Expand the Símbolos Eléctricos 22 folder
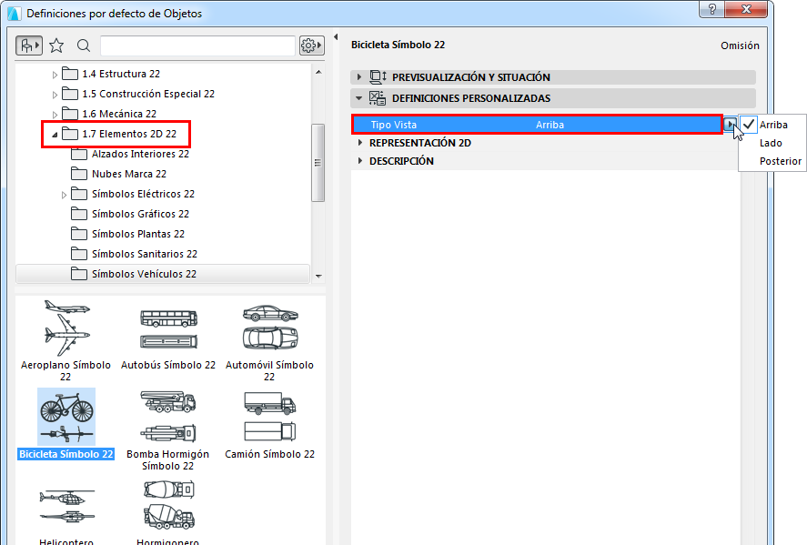Image resolution: width=807 pixels, height=545 pixels. point(64,195)
